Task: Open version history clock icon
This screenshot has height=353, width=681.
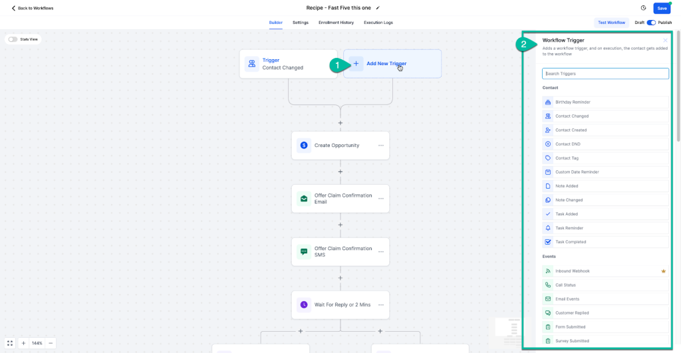Action: [x=643, y=8]
